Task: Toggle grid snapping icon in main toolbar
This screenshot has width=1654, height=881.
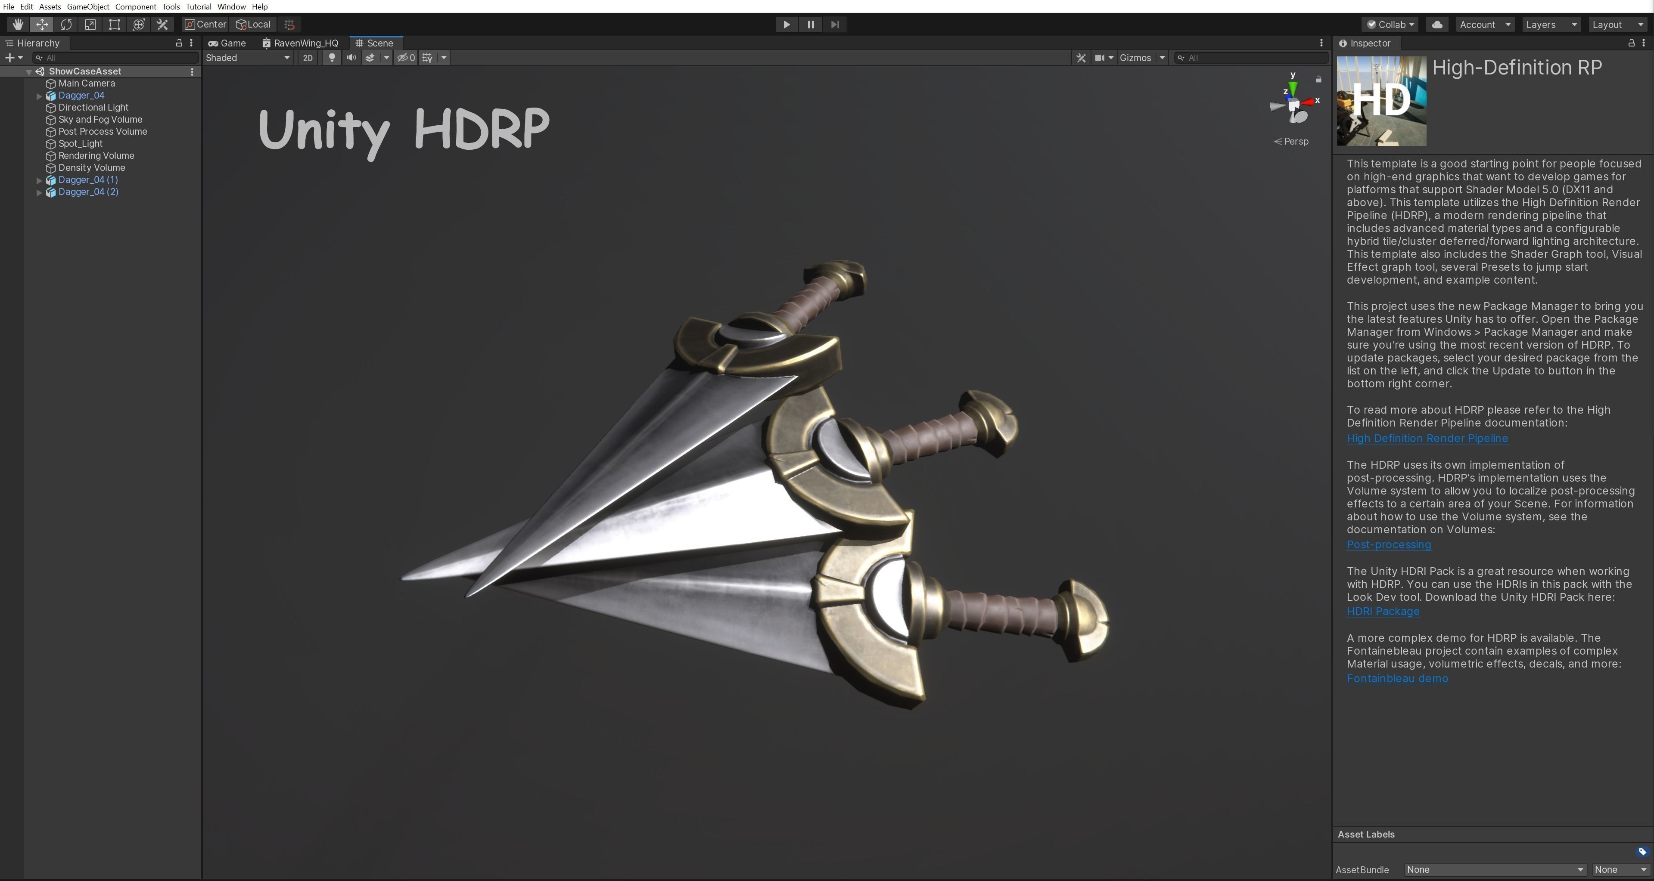Action: coord(289,25)
